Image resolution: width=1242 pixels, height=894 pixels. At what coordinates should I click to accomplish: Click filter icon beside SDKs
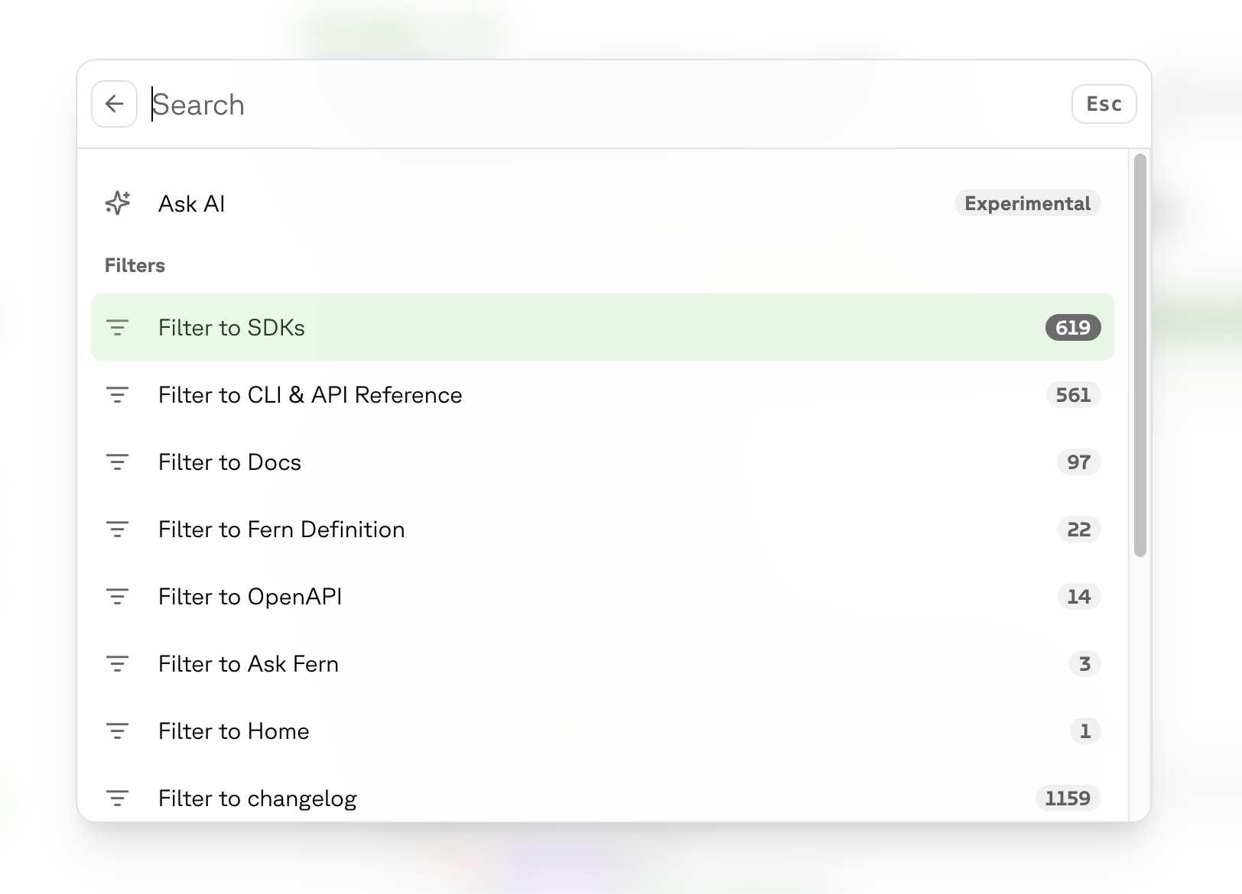(118, 328)
